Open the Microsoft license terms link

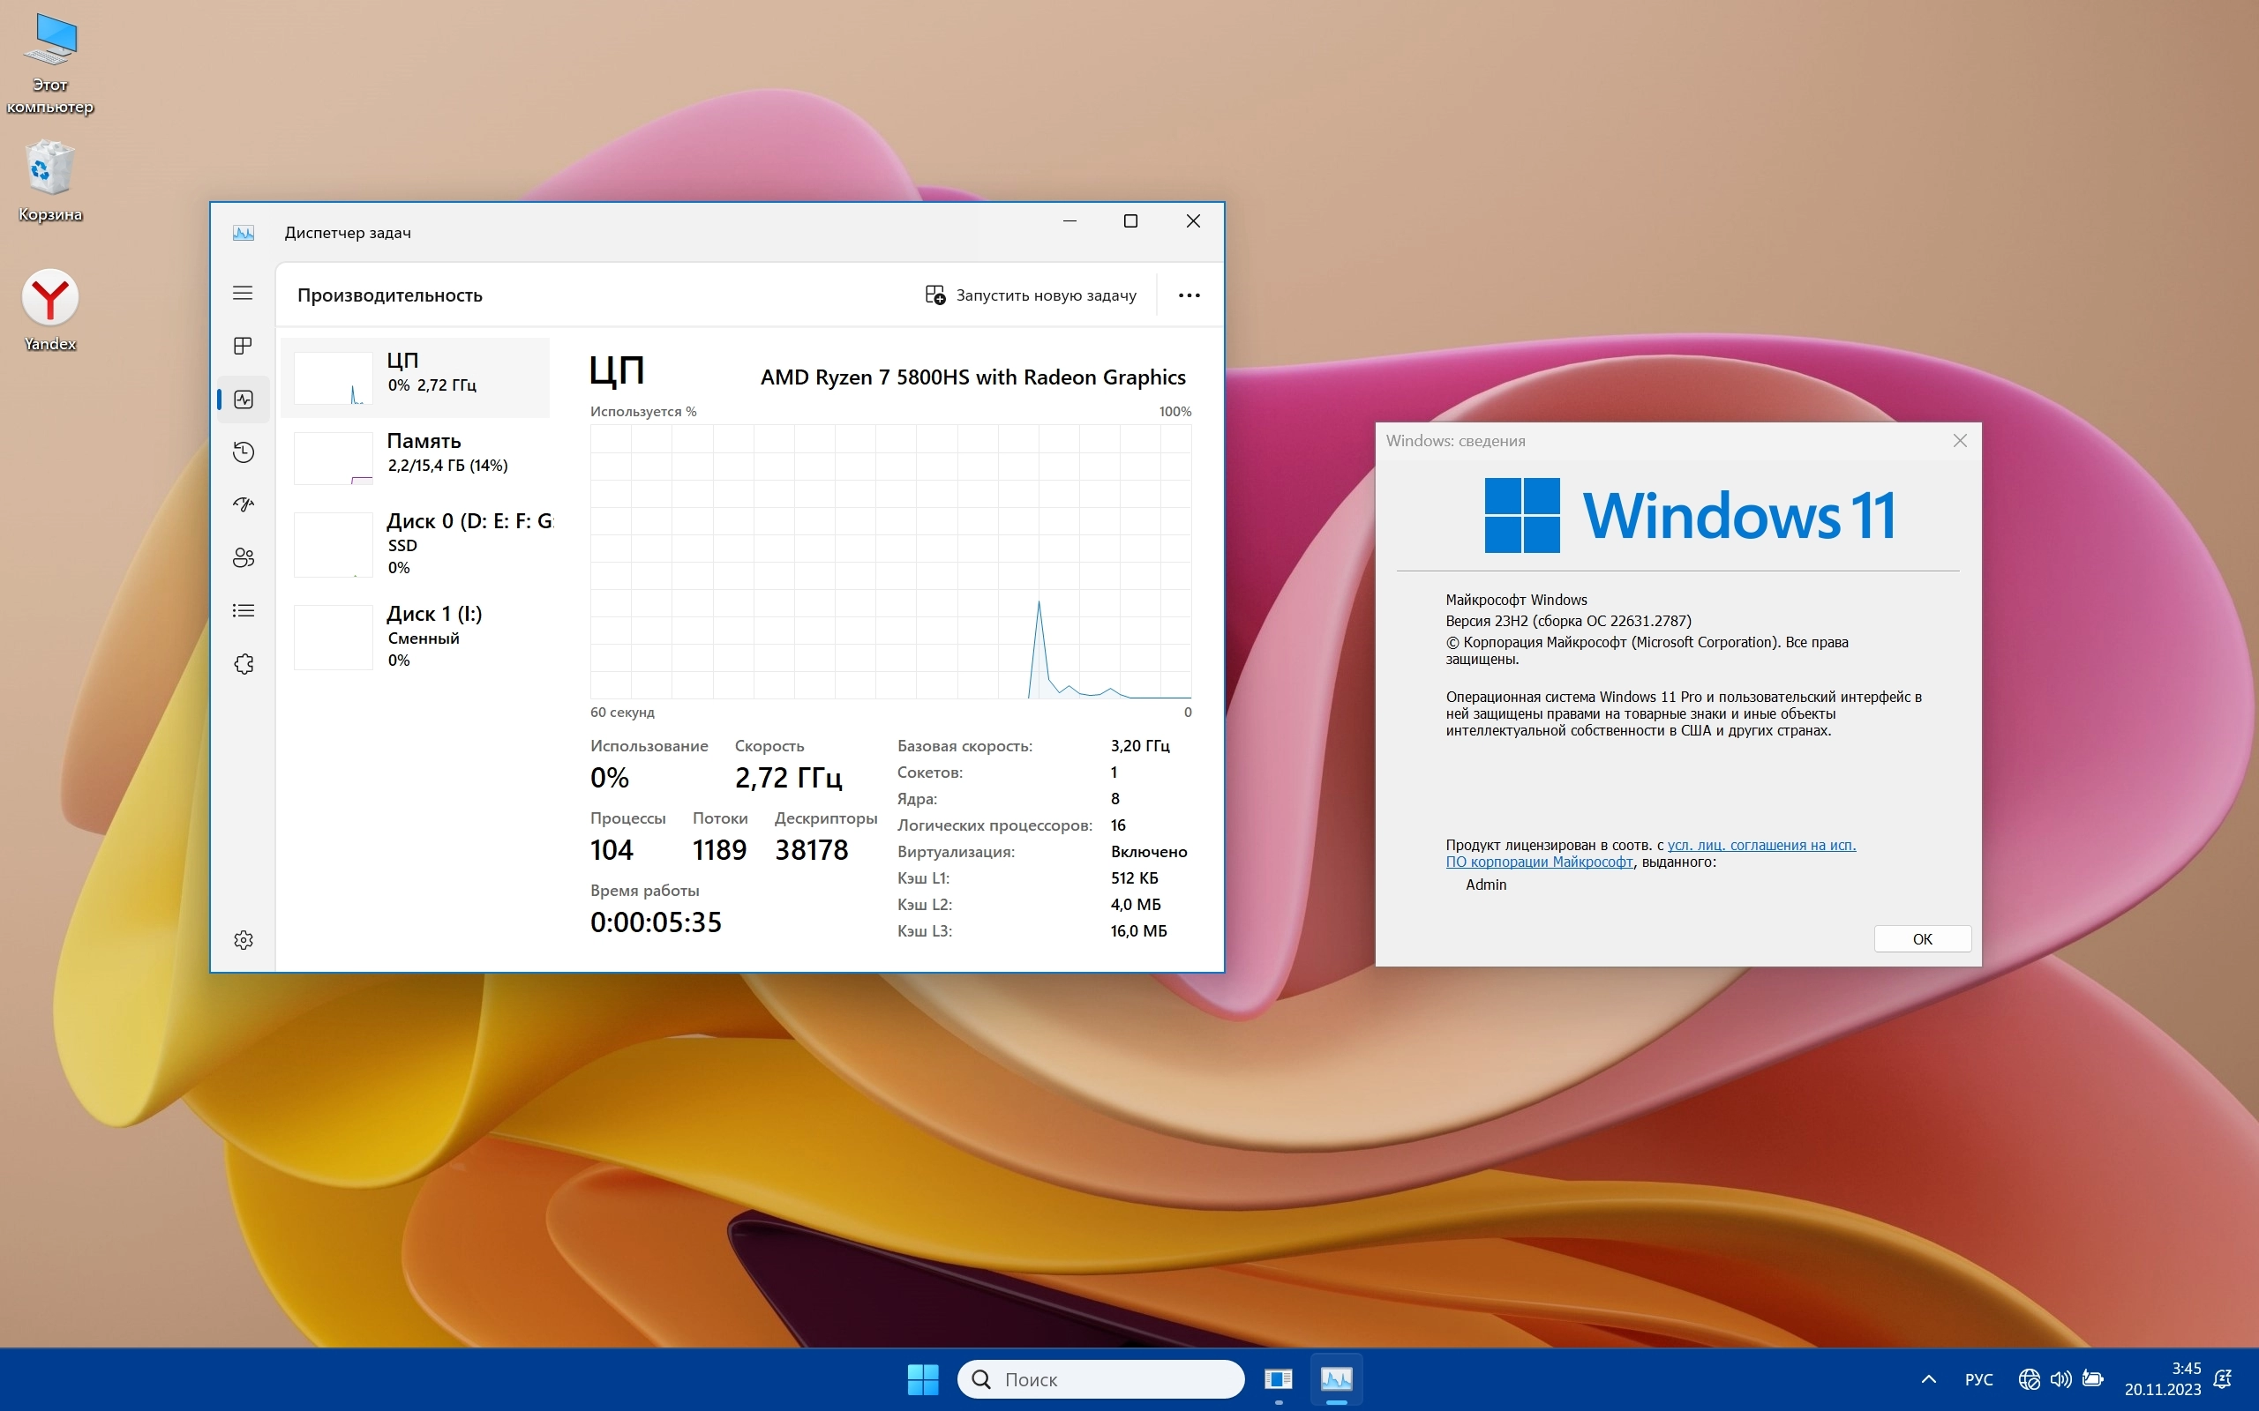[x=1760, y=846]
